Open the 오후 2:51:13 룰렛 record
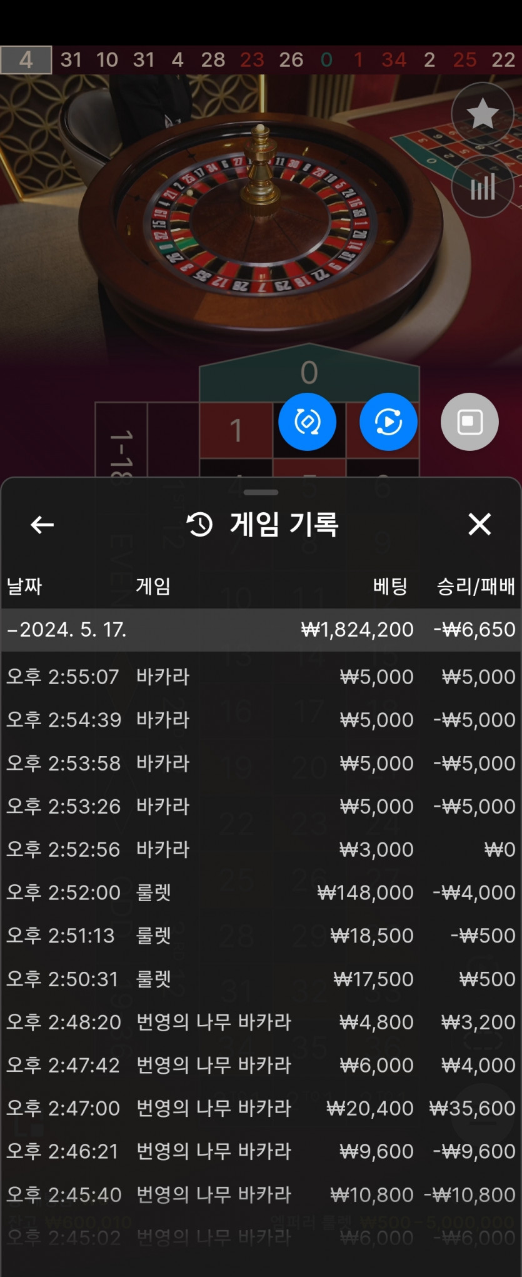Screen dimensions: 522x1277 261,936
